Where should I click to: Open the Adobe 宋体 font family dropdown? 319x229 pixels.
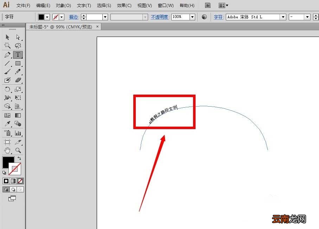(283, 17)
